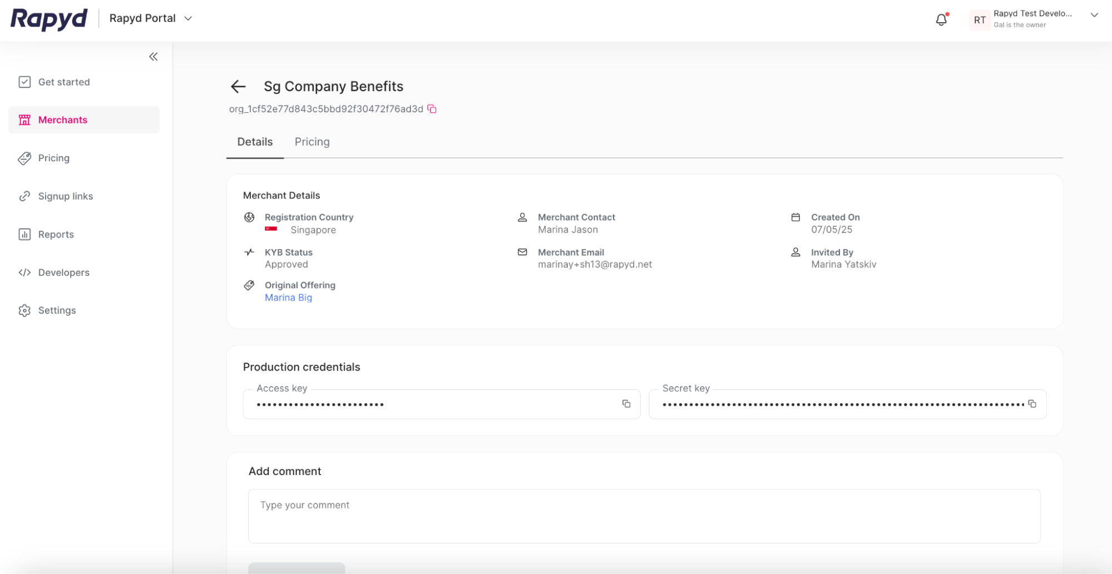Click the Developers code icon
The image size is (1112, 574).
click(24, 272)
